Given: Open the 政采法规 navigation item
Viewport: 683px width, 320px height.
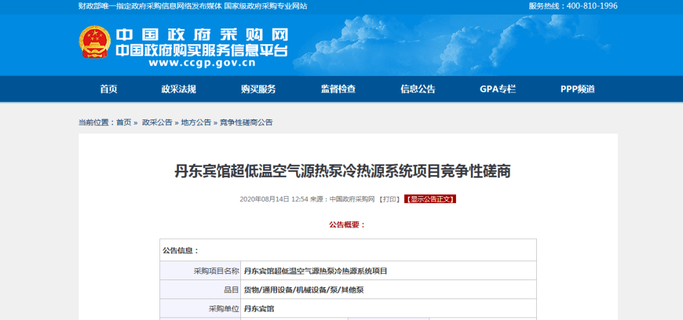Looking at the screenshot, I should [x=178, y=89].
